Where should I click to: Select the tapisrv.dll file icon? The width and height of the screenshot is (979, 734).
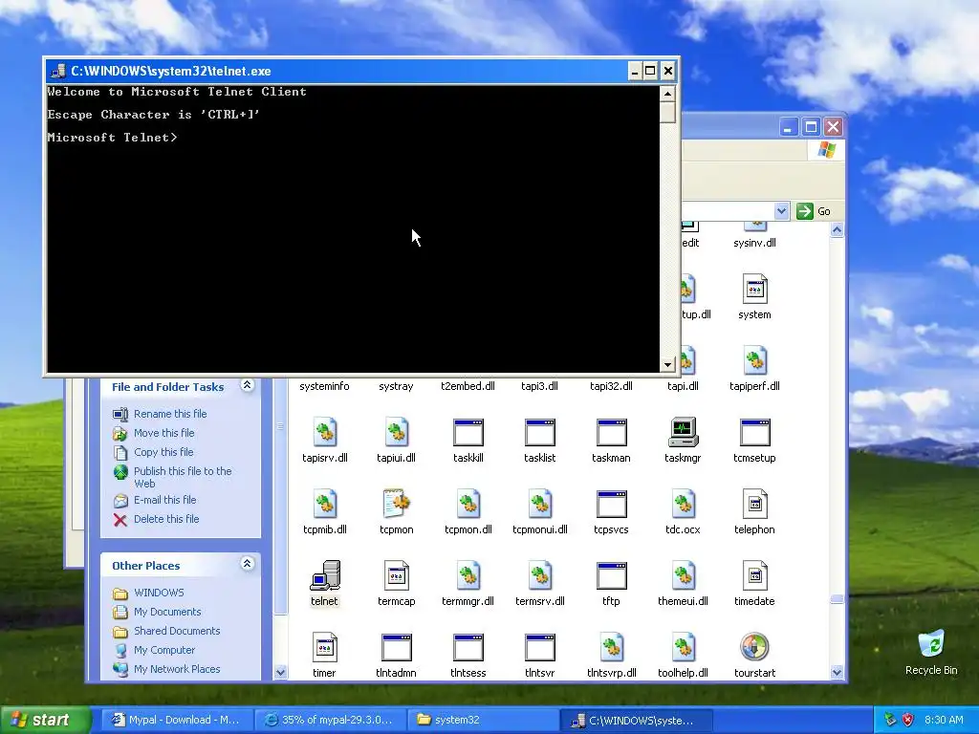point(325,432)
